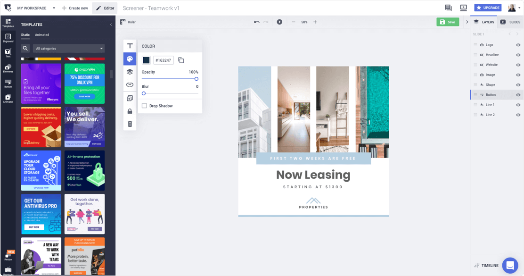Select the Text properties icon

[x=130, y=46]
